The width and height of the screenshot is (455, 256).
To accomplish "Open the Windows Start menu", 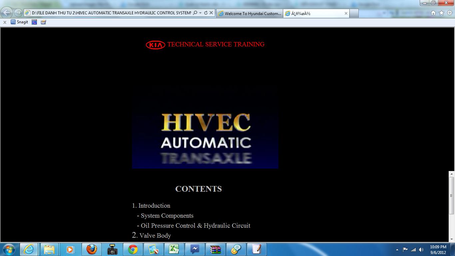I will pyautogui.click(x=9, y=249).
